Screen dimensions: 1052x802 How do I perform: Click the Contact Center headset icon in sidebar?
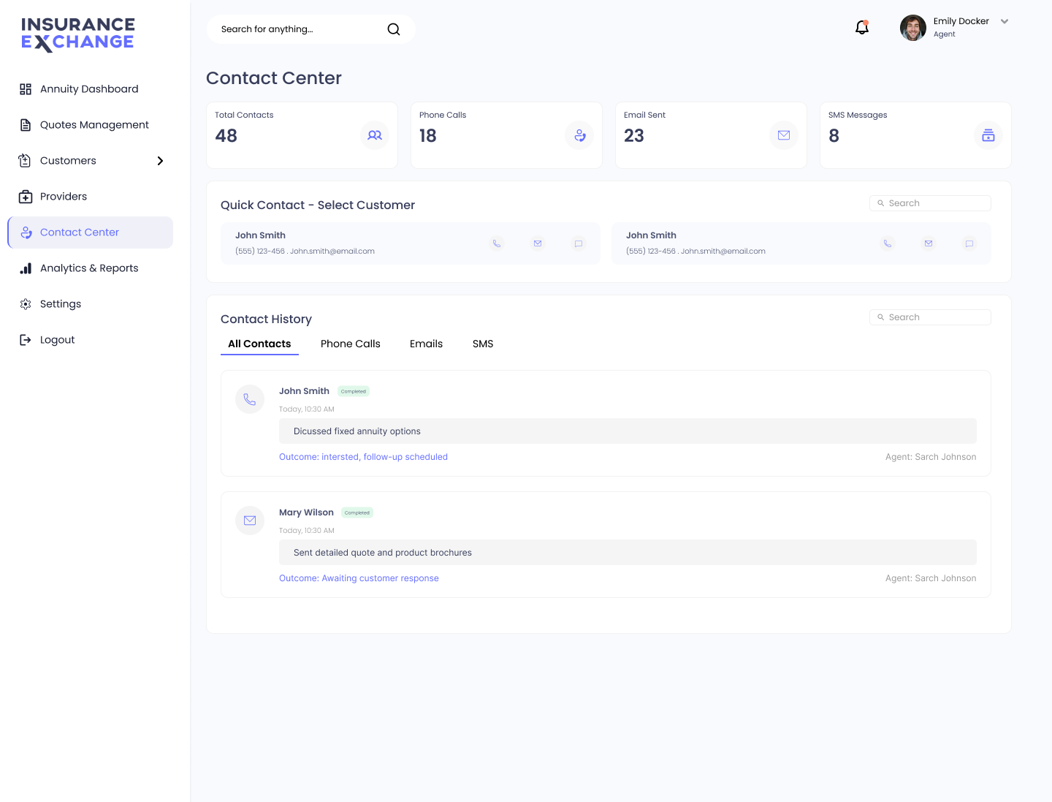pyautogui.click(x=26, y=232)
